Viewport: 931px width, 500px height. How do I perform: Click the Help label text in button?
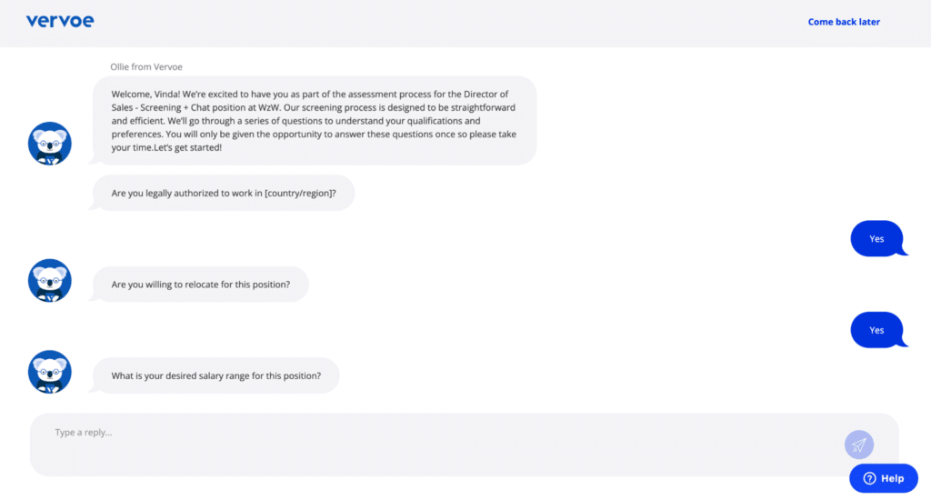pyautogui.click(x=893, y=478)
